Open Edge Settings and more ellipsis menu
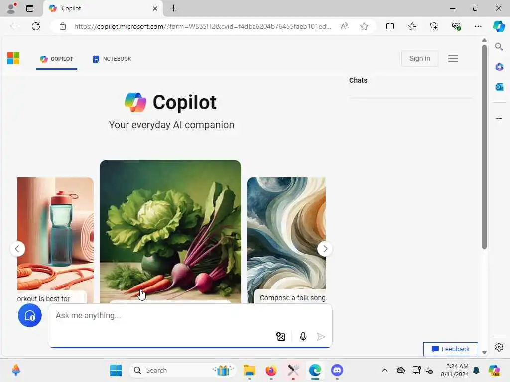The image size is (510, 382). coord(478,26)
